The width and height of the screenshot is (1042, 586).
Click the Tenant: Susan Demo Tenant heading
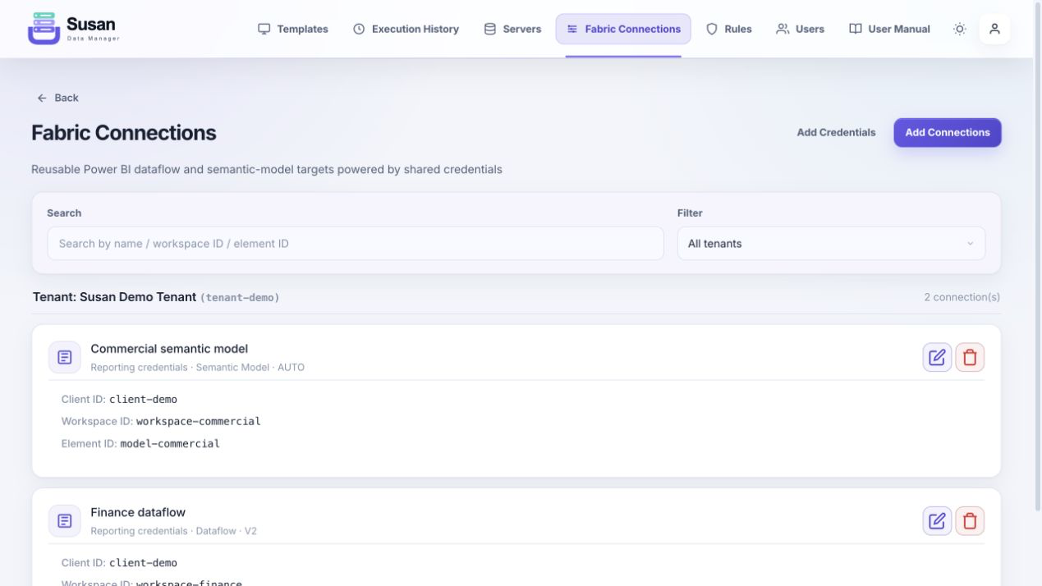coord(114,297)
